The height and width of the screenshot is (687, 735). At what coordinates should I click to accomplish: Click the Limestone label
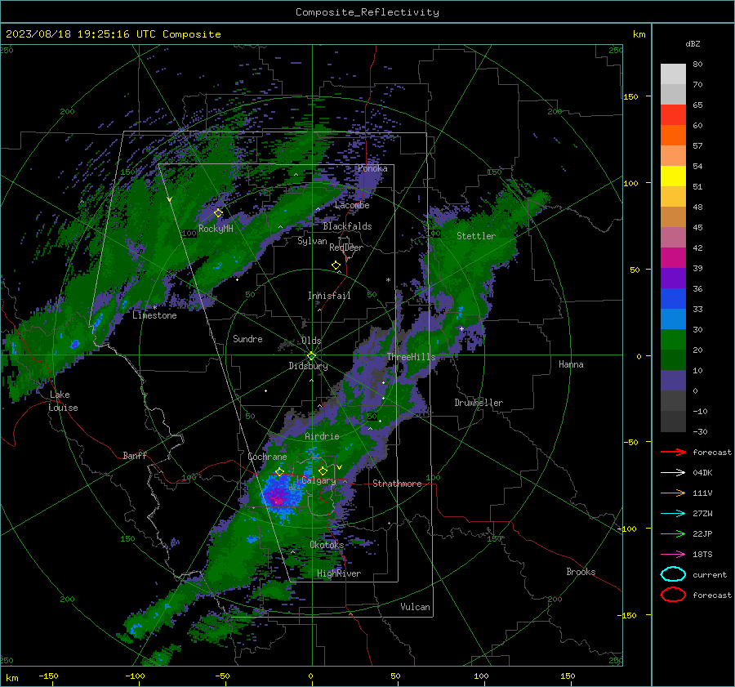pyautogui.click(x=154, y=315)
